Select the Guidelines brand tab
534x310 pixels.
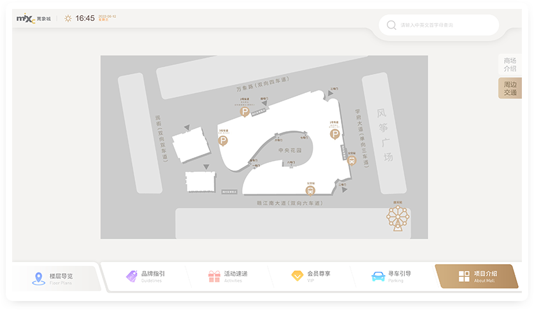145,276
